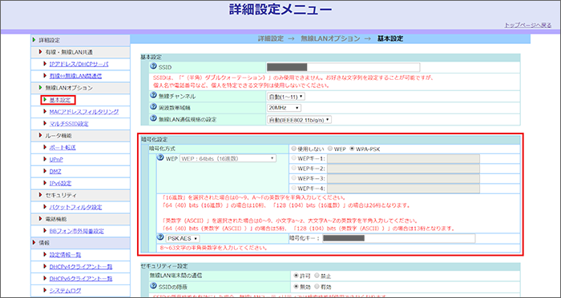
Task: Click the WEPキー2 input field
Action: tap(403, 169)
